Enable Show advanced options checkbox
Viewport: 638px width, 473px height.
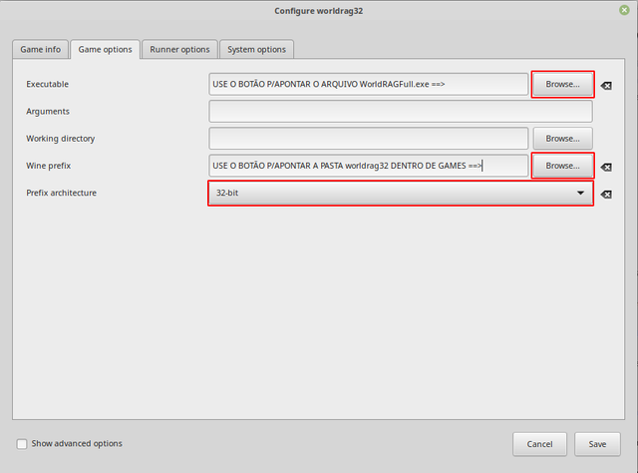point(22,444)
